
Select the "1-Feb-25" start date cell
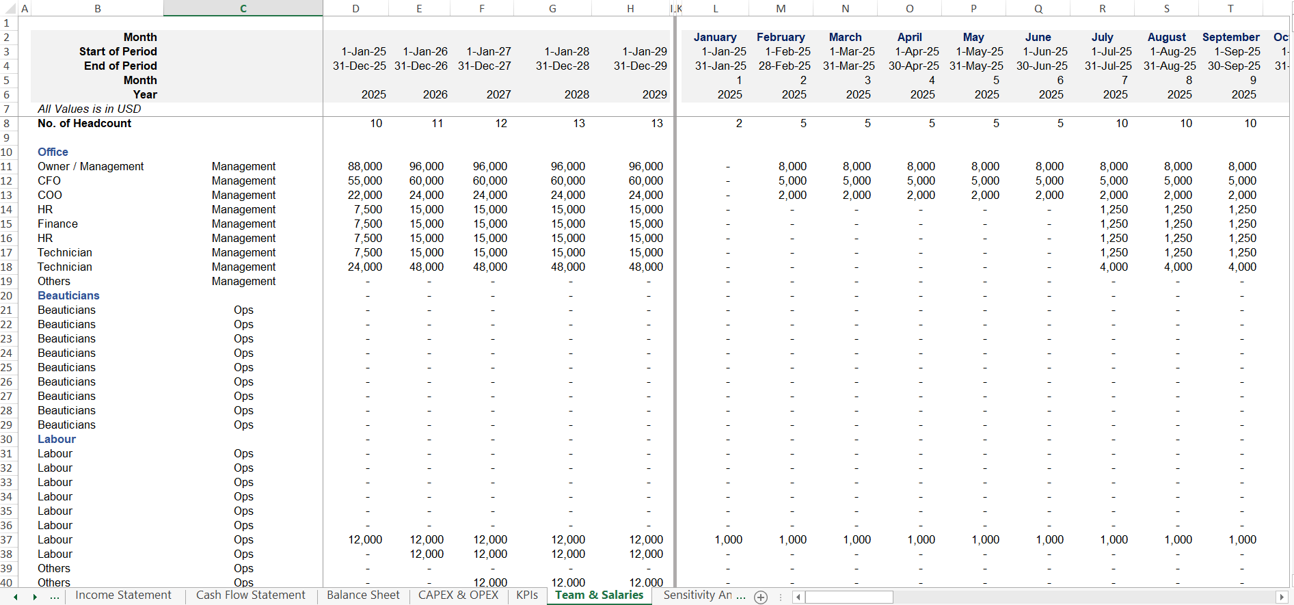click(787, 52)
